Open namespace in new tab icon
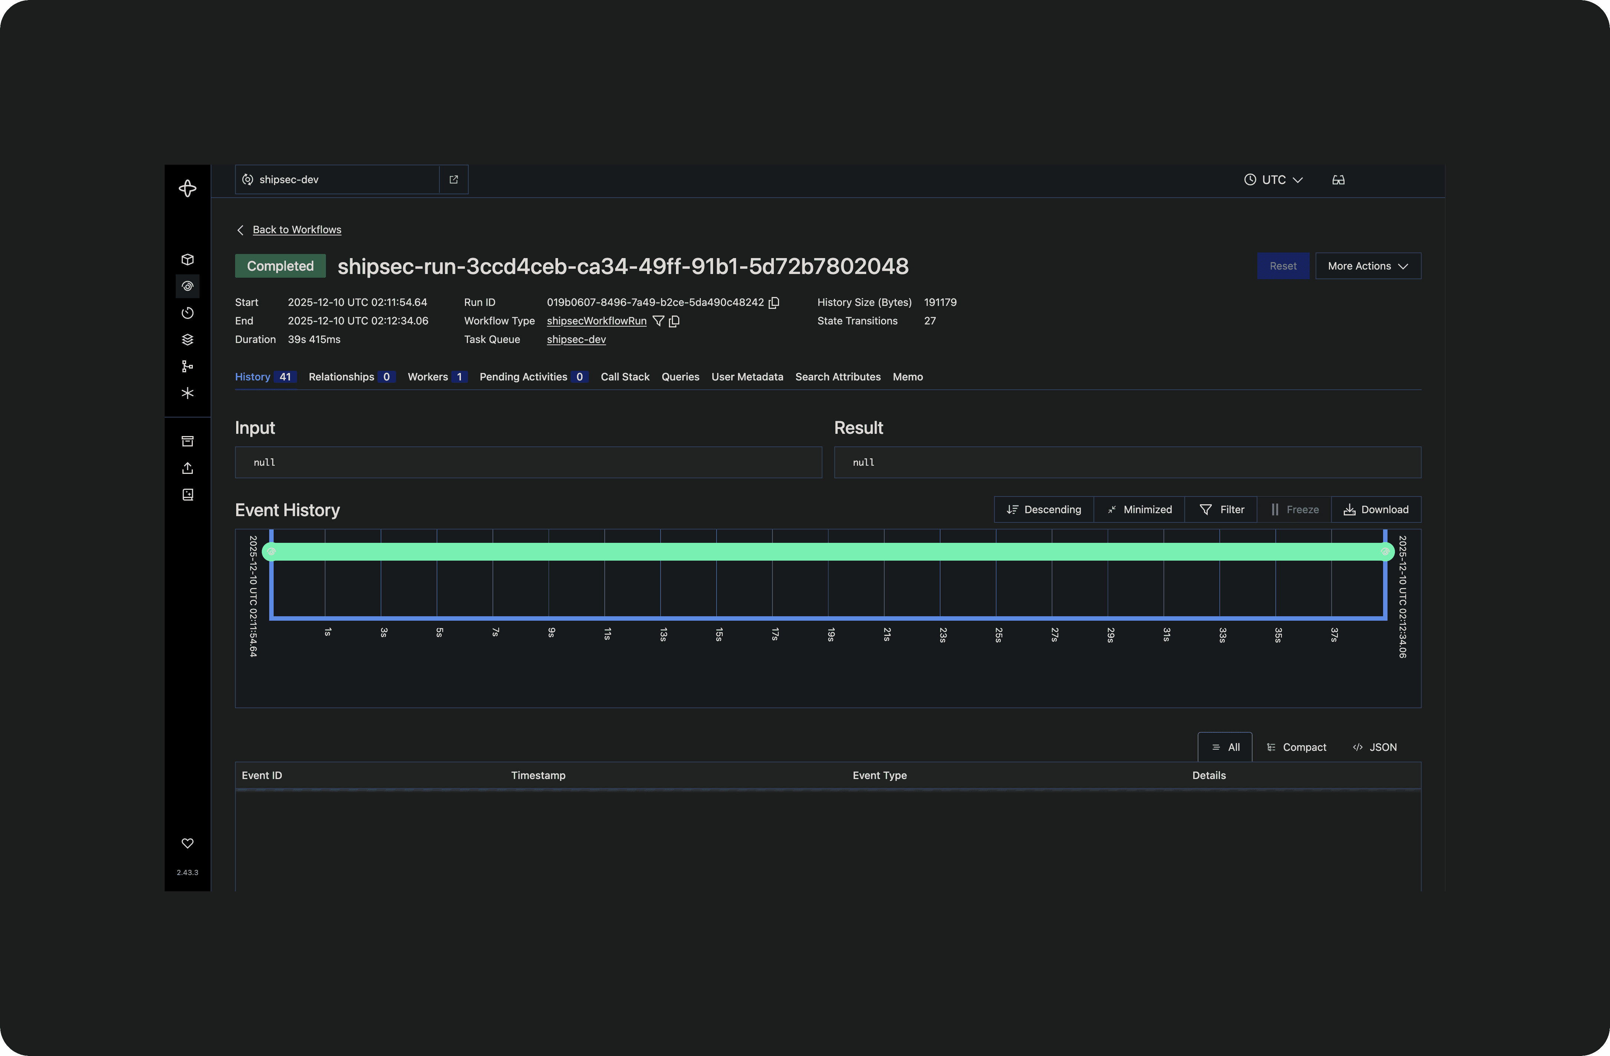Screen dimensions: 1610x1056 click(453, 180)
